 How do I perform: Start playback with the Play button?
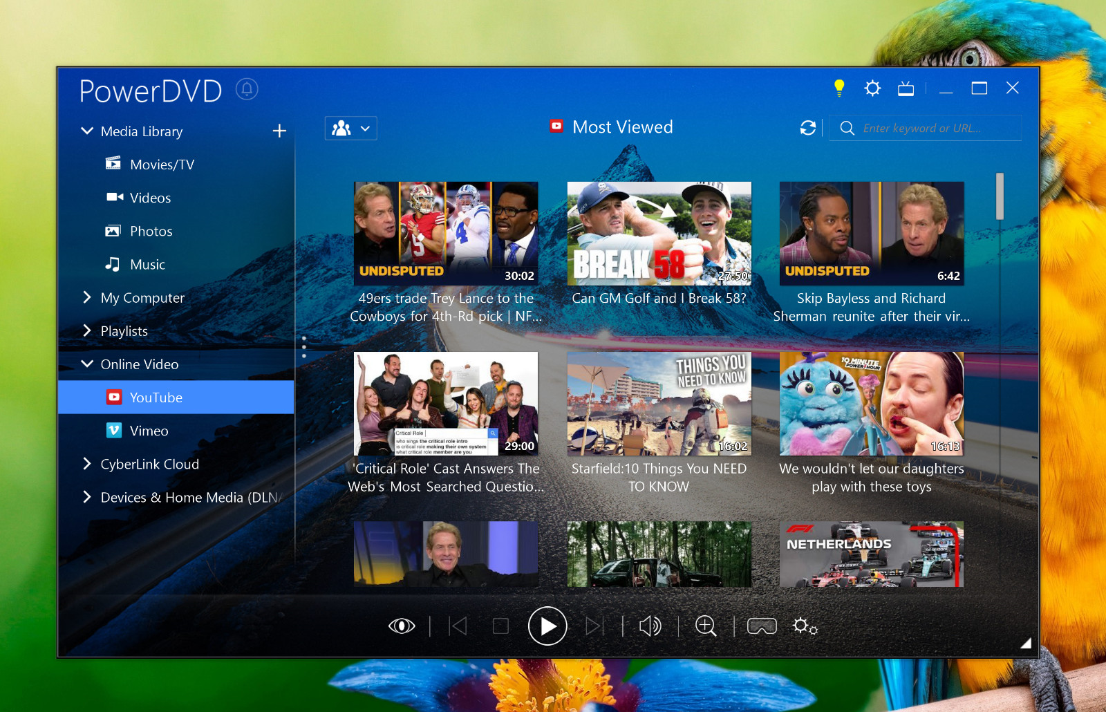(547, 626)
